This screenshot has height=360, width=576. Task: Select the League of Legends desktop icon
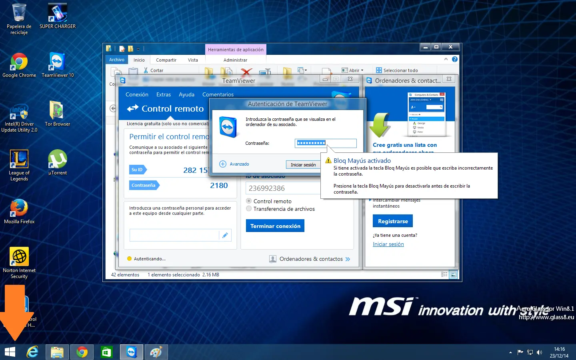pos(19,165)
